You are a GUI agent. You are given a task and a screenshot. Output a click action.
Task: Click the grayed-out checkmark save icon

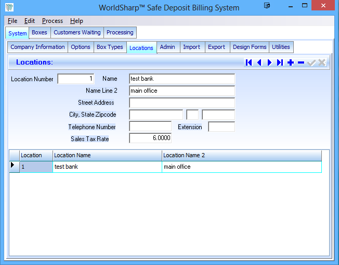(311, 62)
